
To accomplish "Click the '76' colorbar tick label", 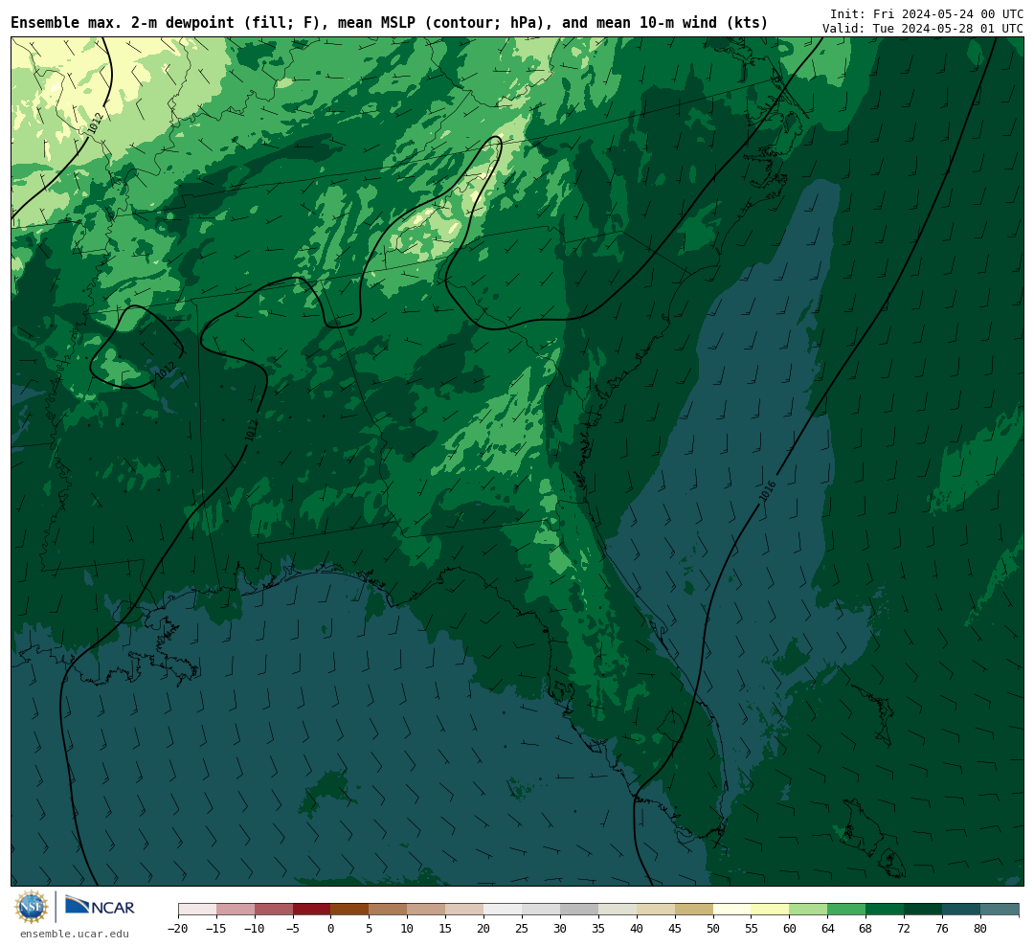I will point(943,929).
